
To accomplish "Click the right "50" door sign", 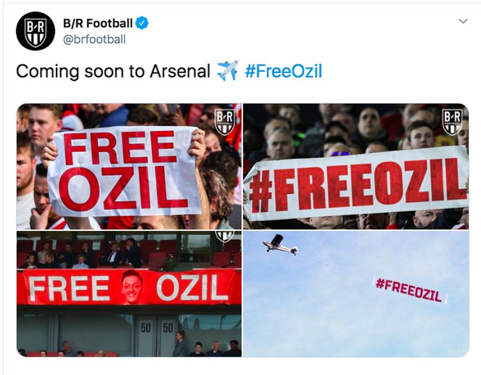I will (x=167, y=329).
